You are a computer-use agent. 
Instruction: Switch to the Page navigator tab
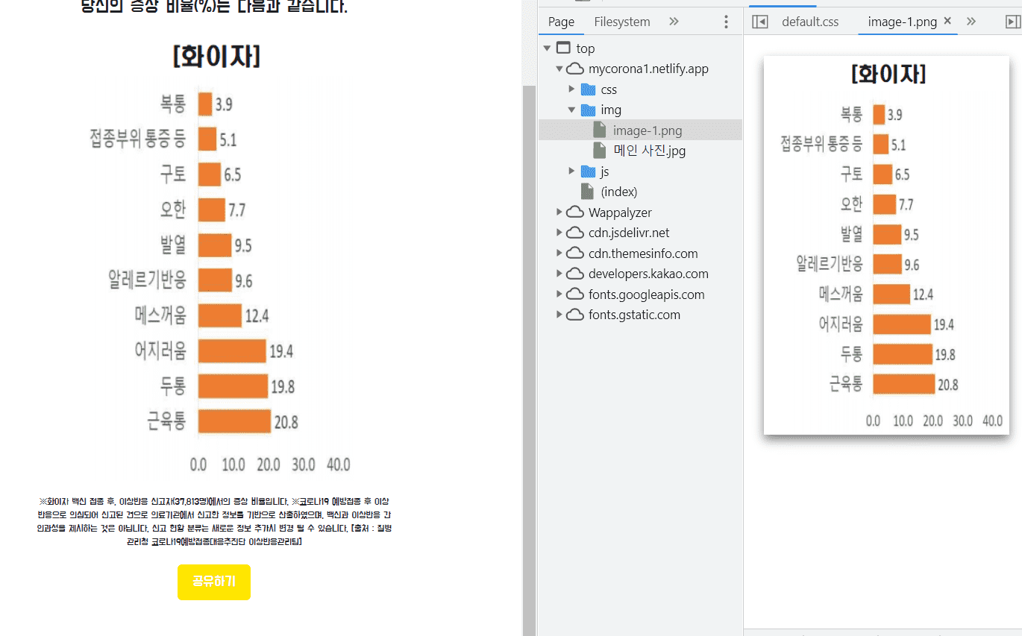(x=561, y=22)
